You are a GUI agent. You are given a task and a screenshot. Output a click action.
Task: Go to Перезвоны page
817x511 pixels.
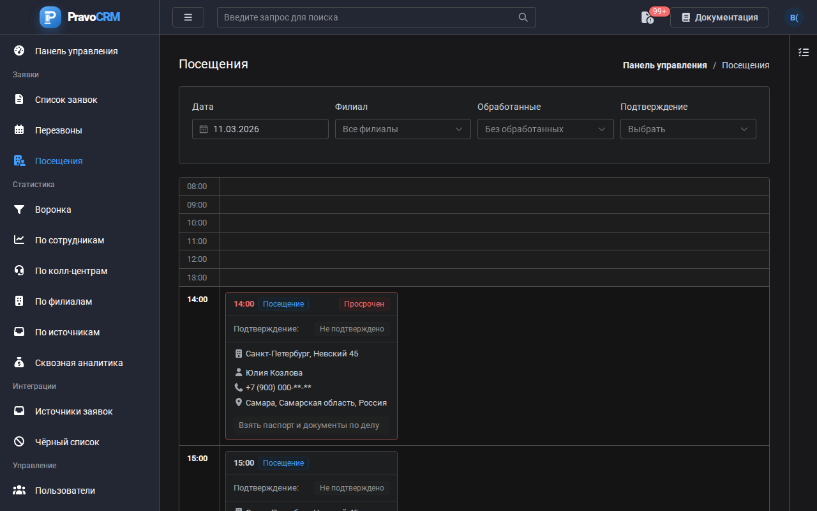tap(80, 130)
